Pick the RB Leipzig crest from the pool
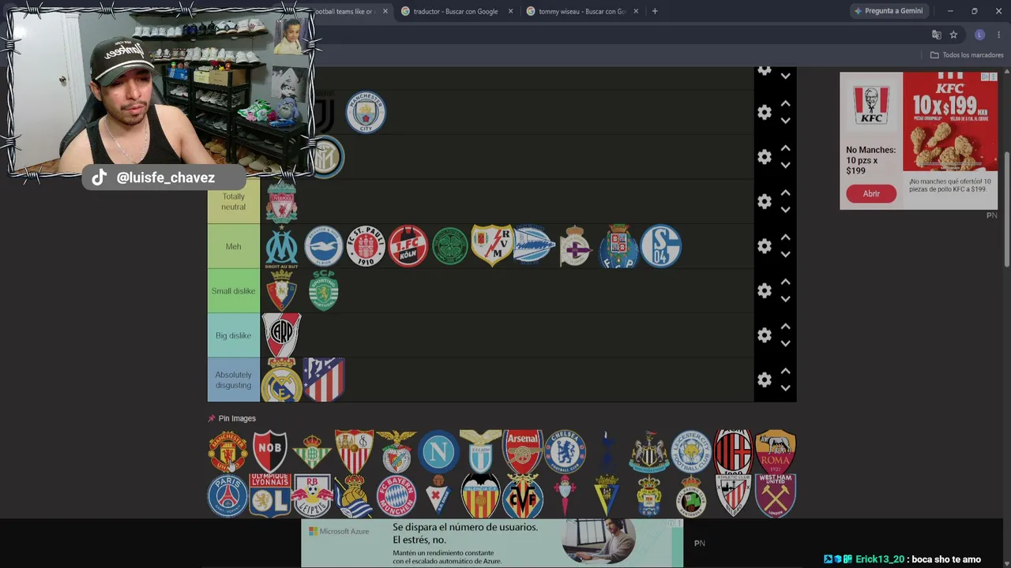The width and height of the screenshot is (1011, 568). pyautogui.click(x=312, y=495)
